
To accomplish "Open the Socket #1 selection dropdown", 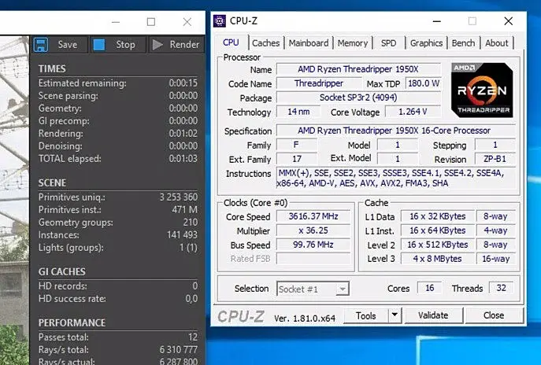I will pyautogui.click(x=313, y=289).
